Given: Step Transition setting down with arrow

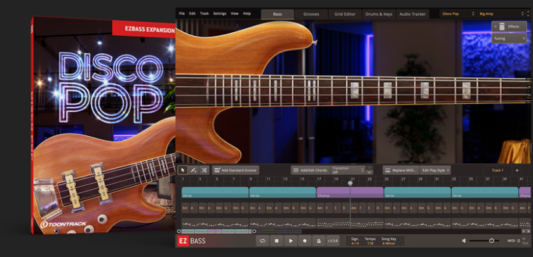Looking at the screenshot, I should point(370,172).
